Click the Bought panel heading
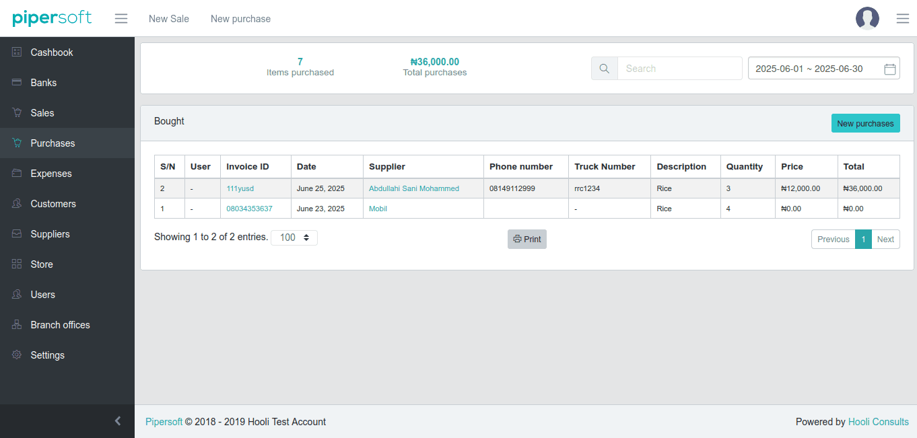The height and width of the screenshot is (438, 917). (x=169, y=121)
